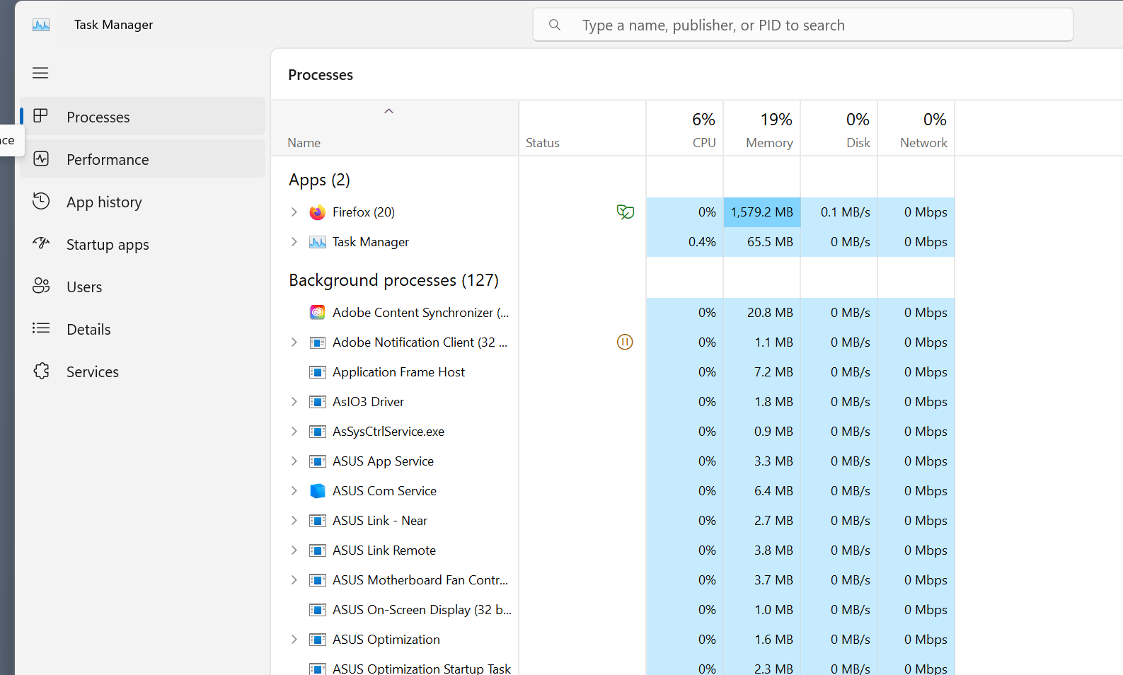Select Firefox memory value 1,579.2 MB
Viewport: 1123px width, 675px height.
point(761,212)
